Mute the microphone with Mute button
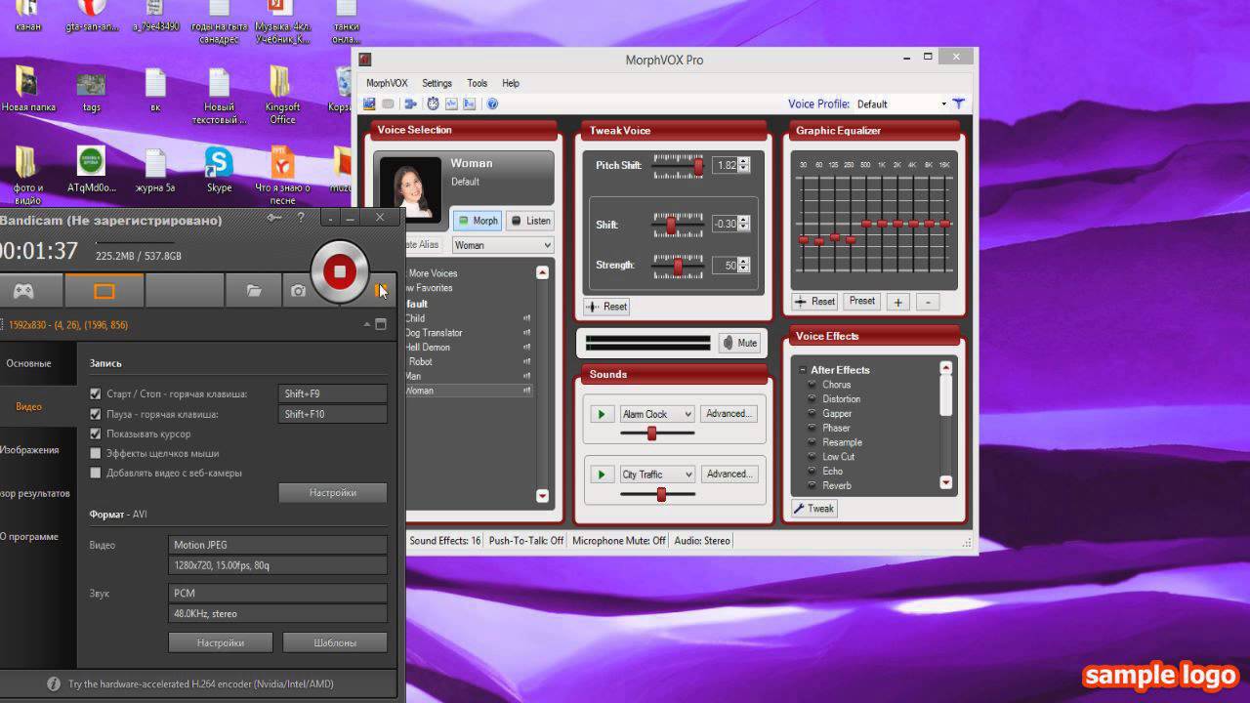Image resolution: width=1250 pixels, height=703 pixels. [x=739, y=343]
